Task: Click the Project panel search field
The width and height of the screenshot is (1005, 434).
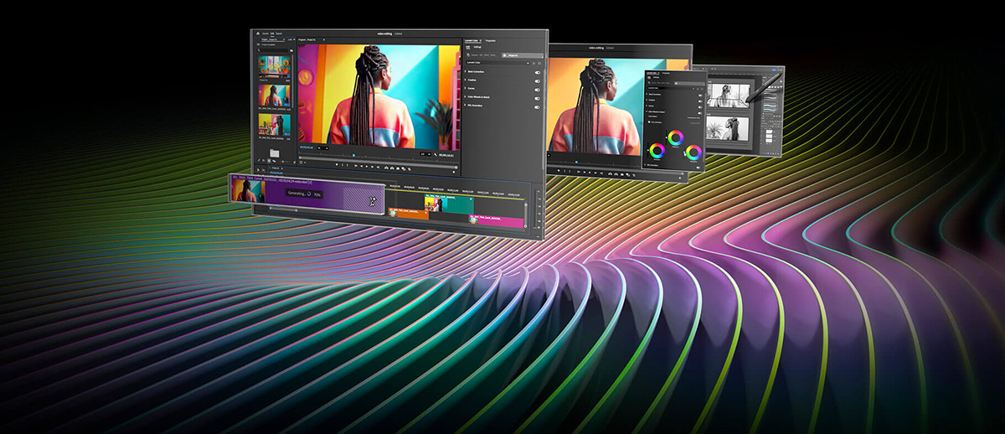Action: (273, 50)
